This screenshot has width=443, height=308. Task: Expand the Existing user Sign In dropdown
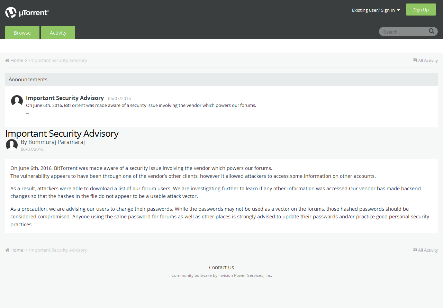[x=376, y=10]
